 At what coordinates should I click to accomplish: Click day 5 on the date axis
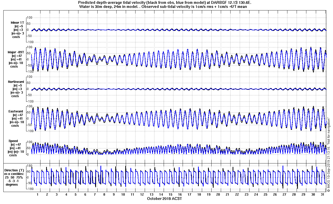76,195
